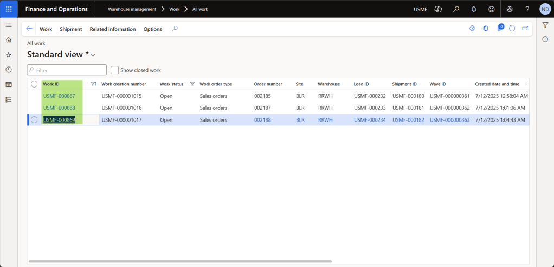The width and height of the screenshot is (554, 267).
Task: Click the Home icon in left sidebar
Action: (9, 40)
